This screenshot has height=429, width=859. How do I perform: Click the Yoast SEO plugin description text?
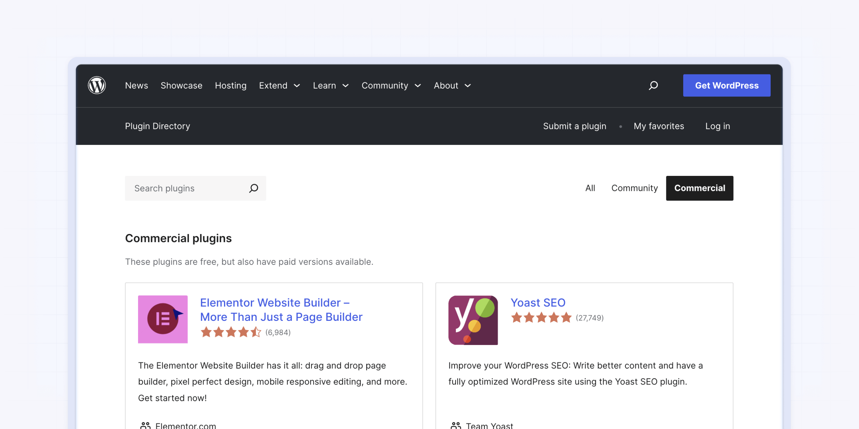[575, 373]
